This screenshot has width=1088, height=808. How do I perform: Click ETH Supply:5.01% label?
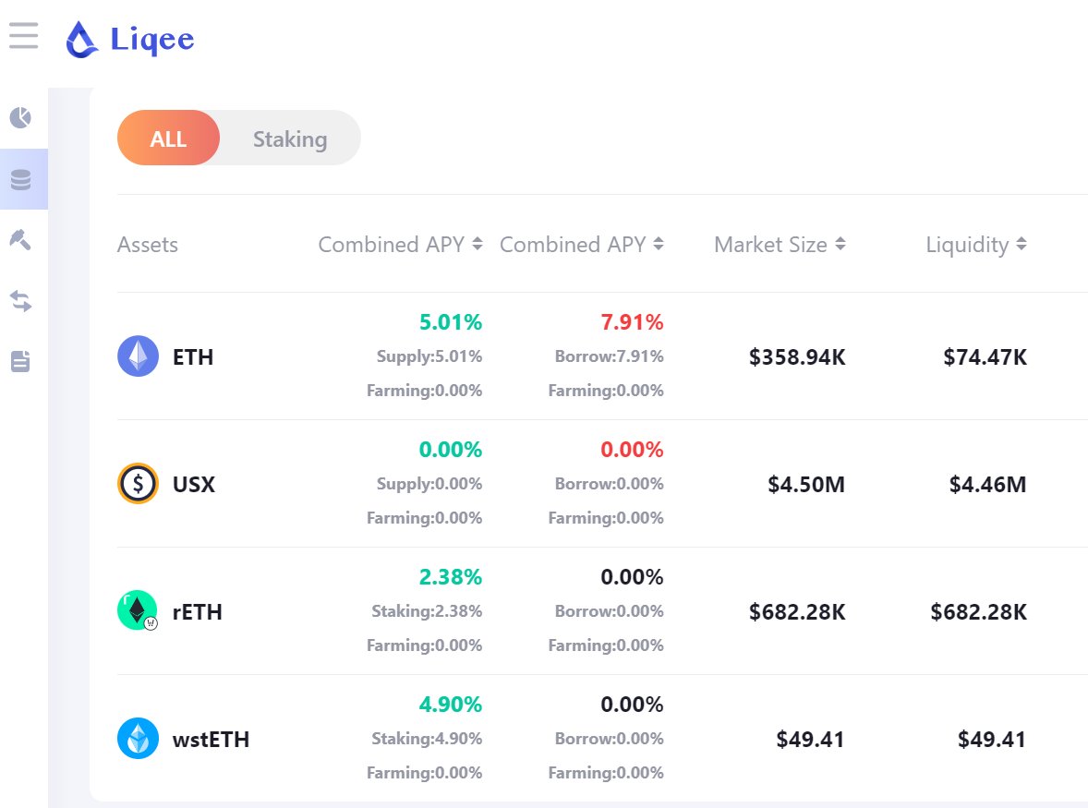(x=429, y=356)
